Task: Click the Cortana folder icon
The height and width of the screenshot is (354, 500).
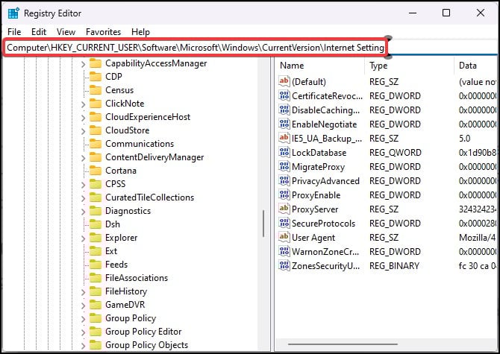Action: coord(96,171)
